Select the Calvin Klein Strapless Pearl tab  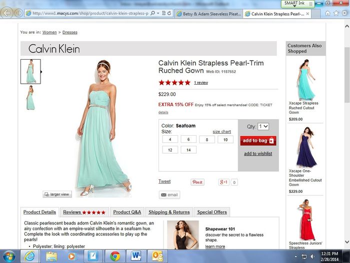(277, 14)
